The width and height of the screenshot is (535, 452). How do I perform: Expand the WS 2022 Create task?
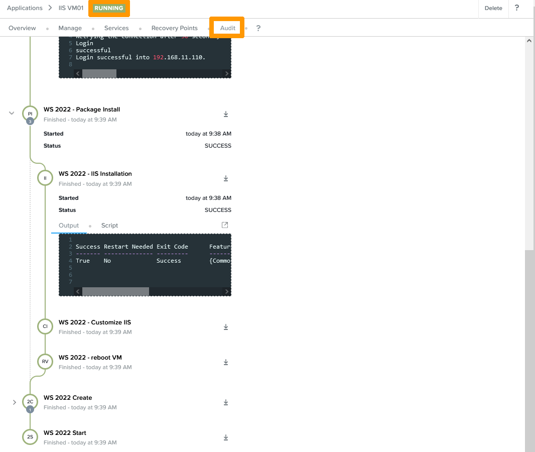[15, 402]
